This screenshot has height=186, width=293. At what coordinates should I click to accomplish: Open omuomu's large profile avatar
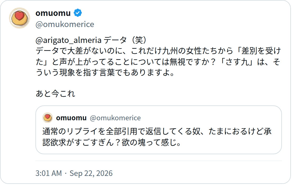[19, 18]
